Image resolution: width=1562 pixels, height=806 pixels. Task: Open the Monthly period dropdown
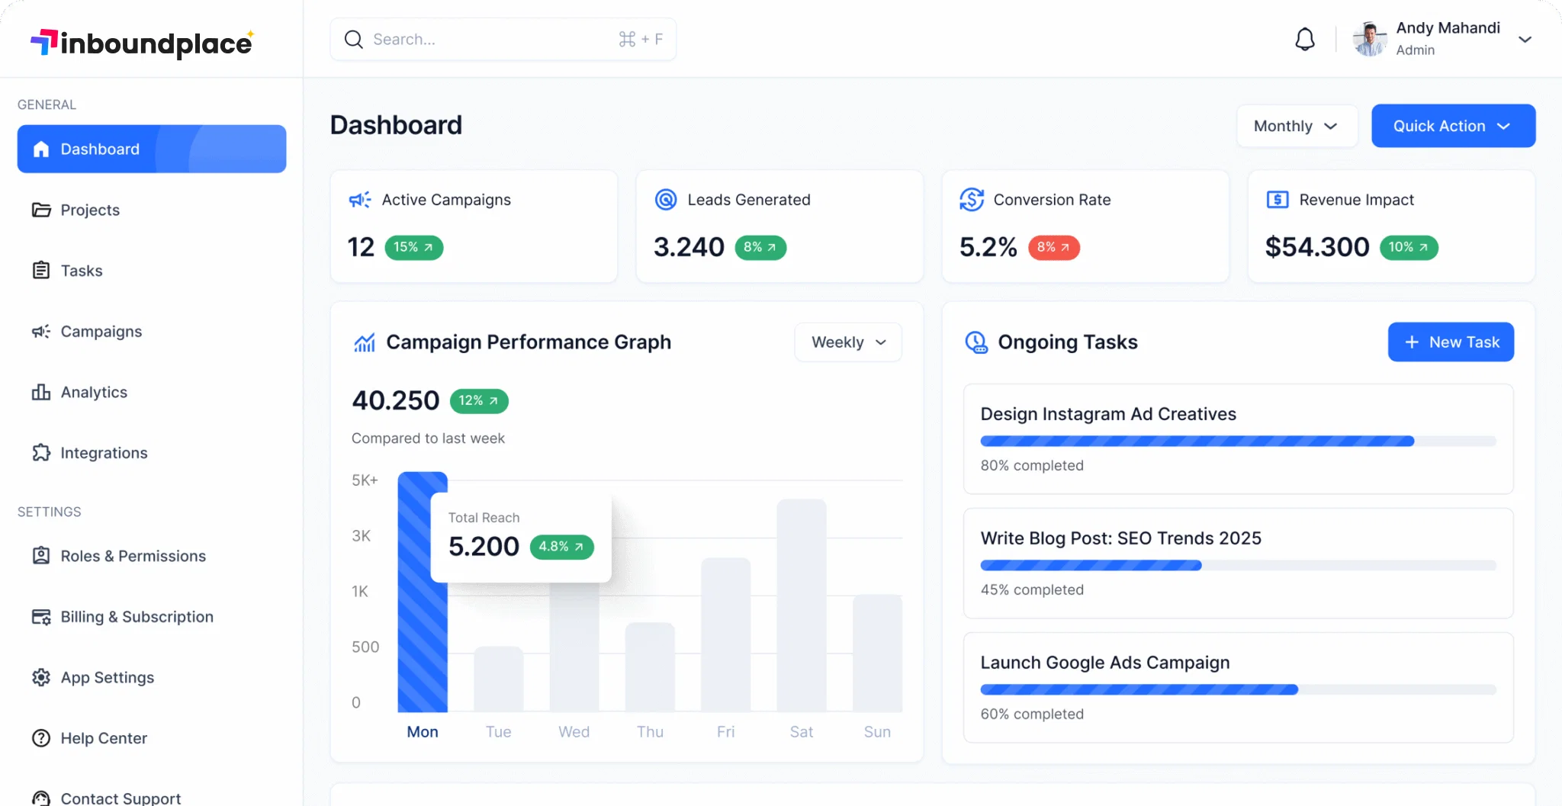point(1296,126)
